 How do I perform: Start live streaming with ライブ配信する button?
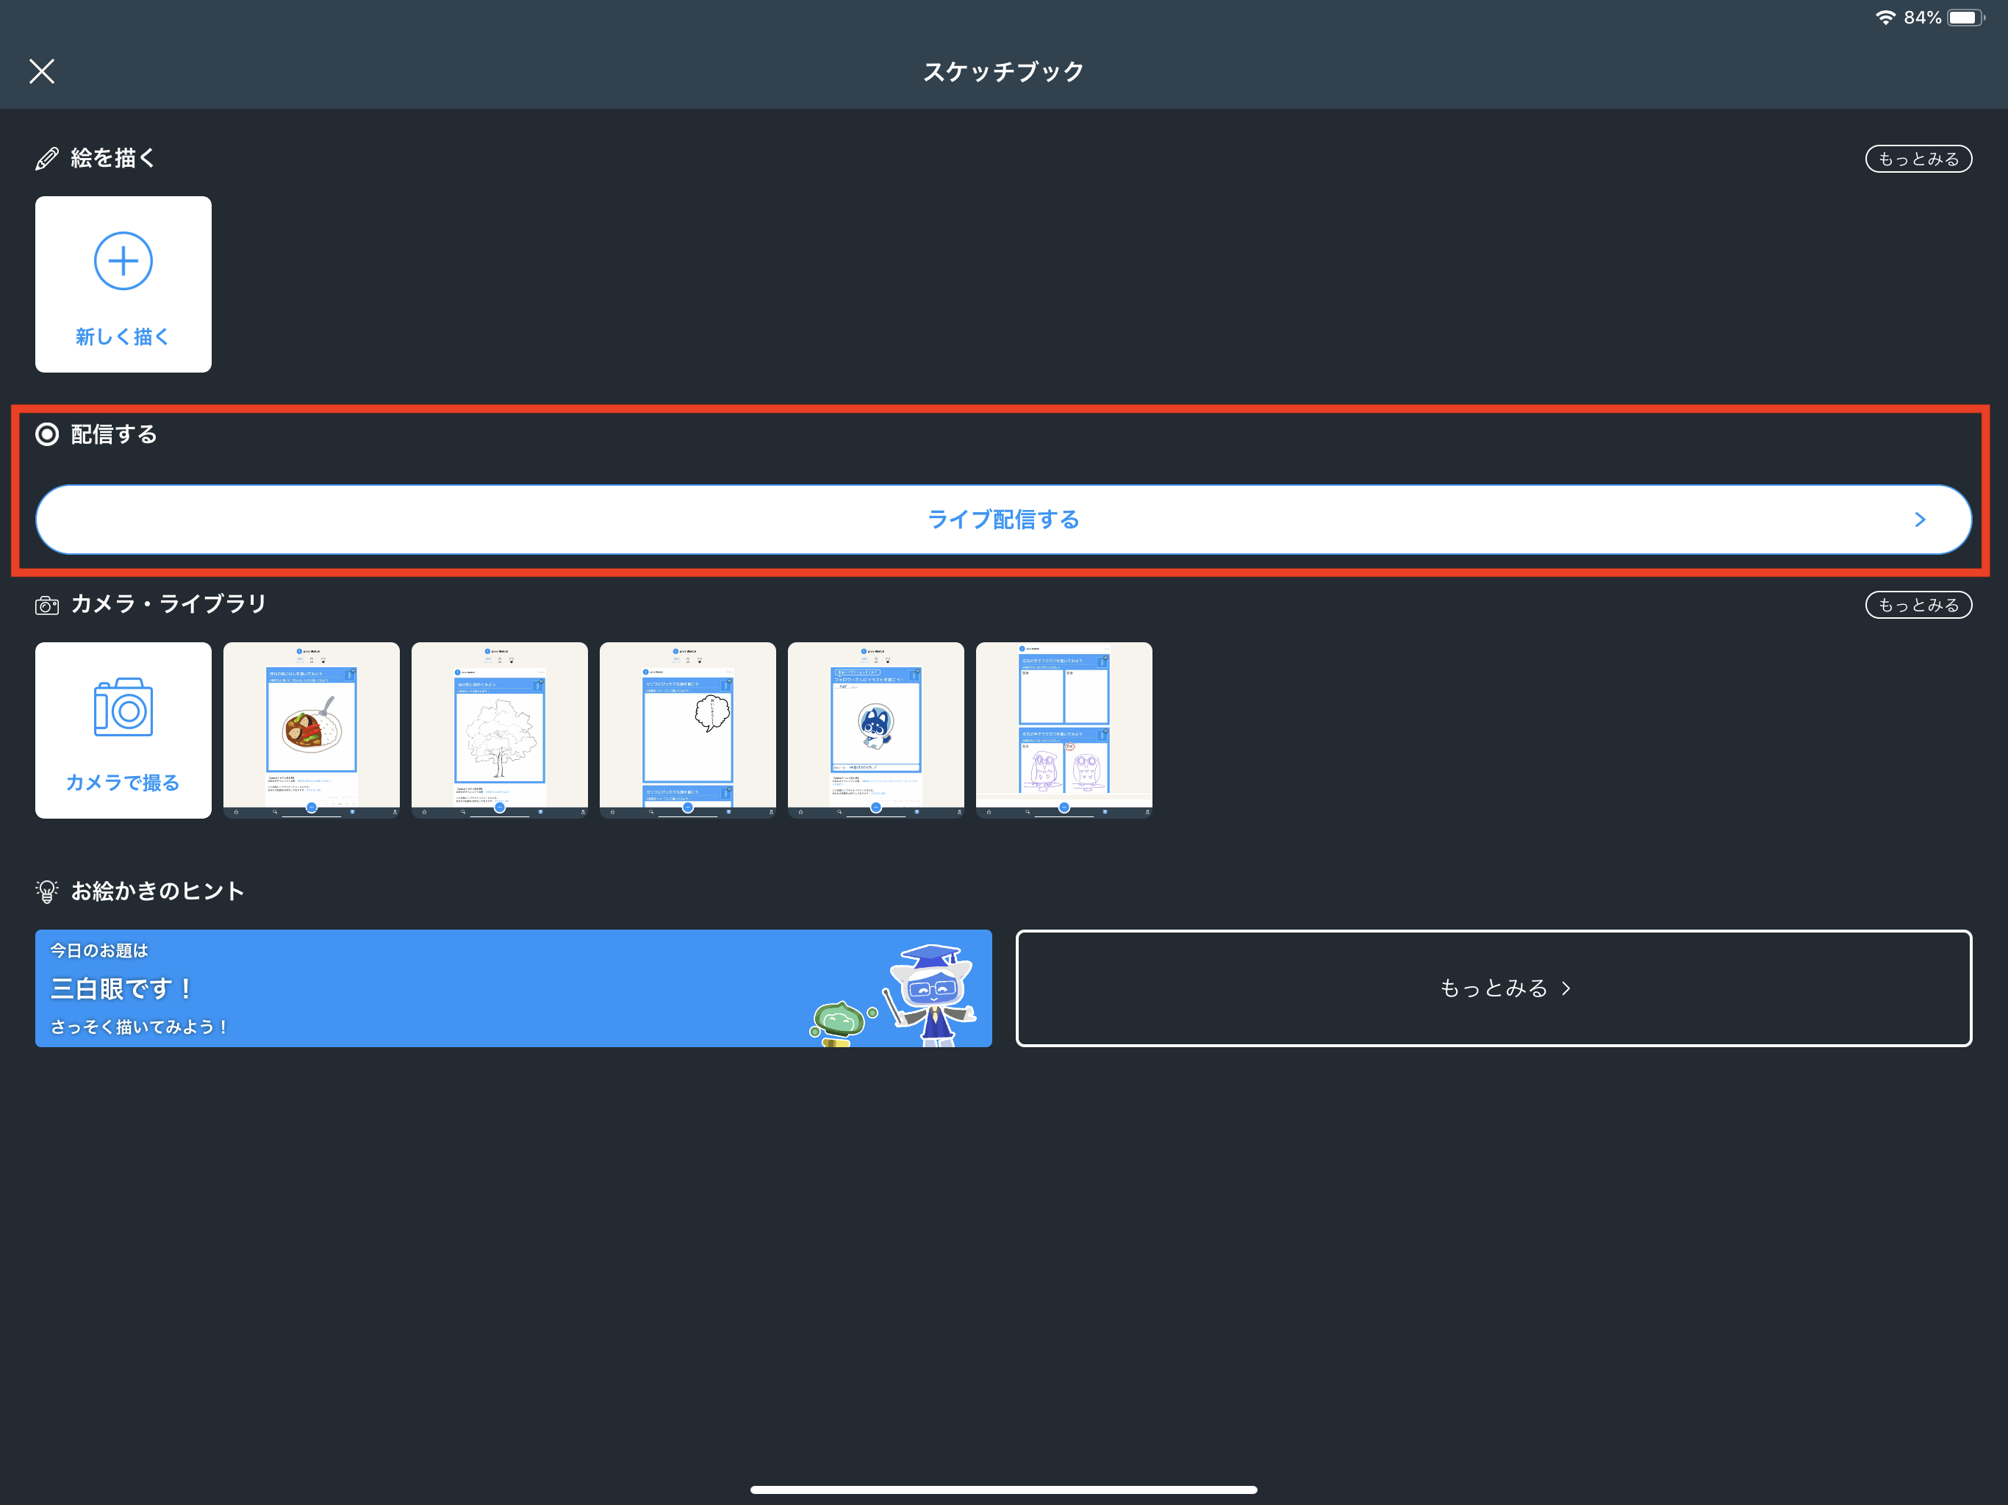coord(1003,520)
